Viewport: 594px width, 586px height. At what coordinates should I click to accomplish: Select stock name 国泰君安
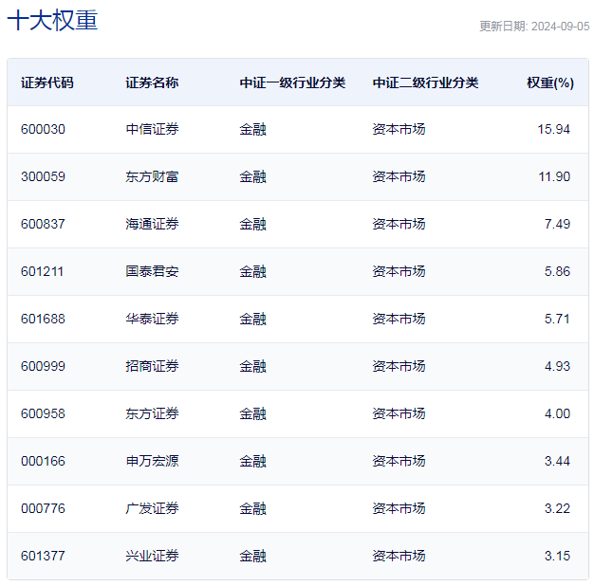(152, 271)
